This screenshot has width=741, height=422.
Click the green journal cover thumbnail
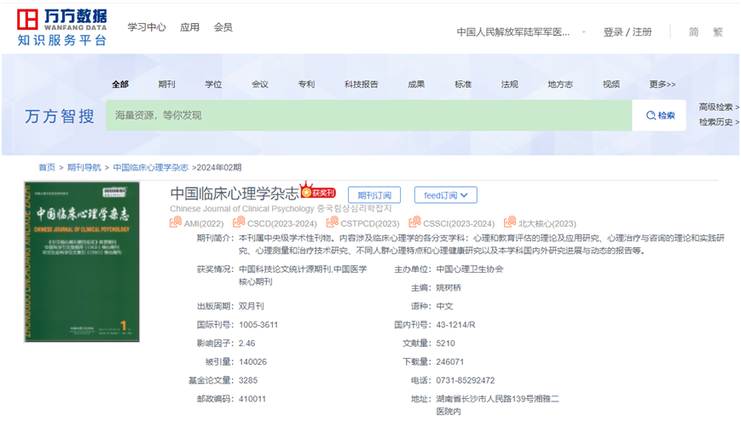click(82, 262)
